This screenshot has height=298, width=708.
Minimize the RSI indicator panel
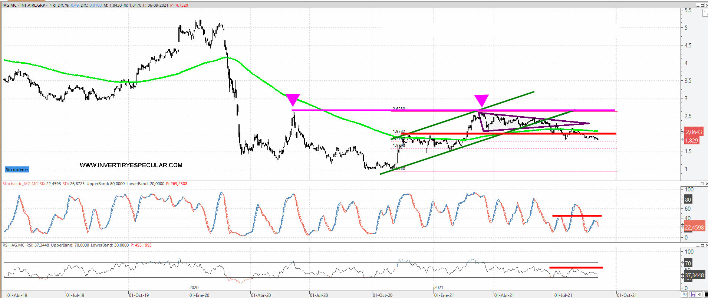[697, 245]
